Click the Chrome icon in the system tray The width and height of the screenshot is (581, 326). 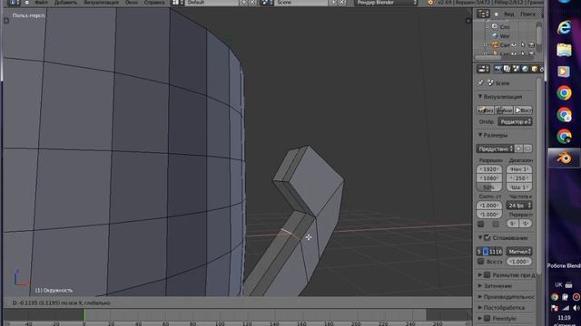pyautogui.click(x=555, y=297)
